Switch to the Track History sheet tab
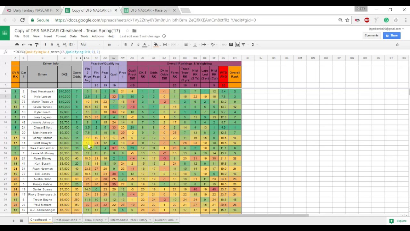 click(94, 220)
